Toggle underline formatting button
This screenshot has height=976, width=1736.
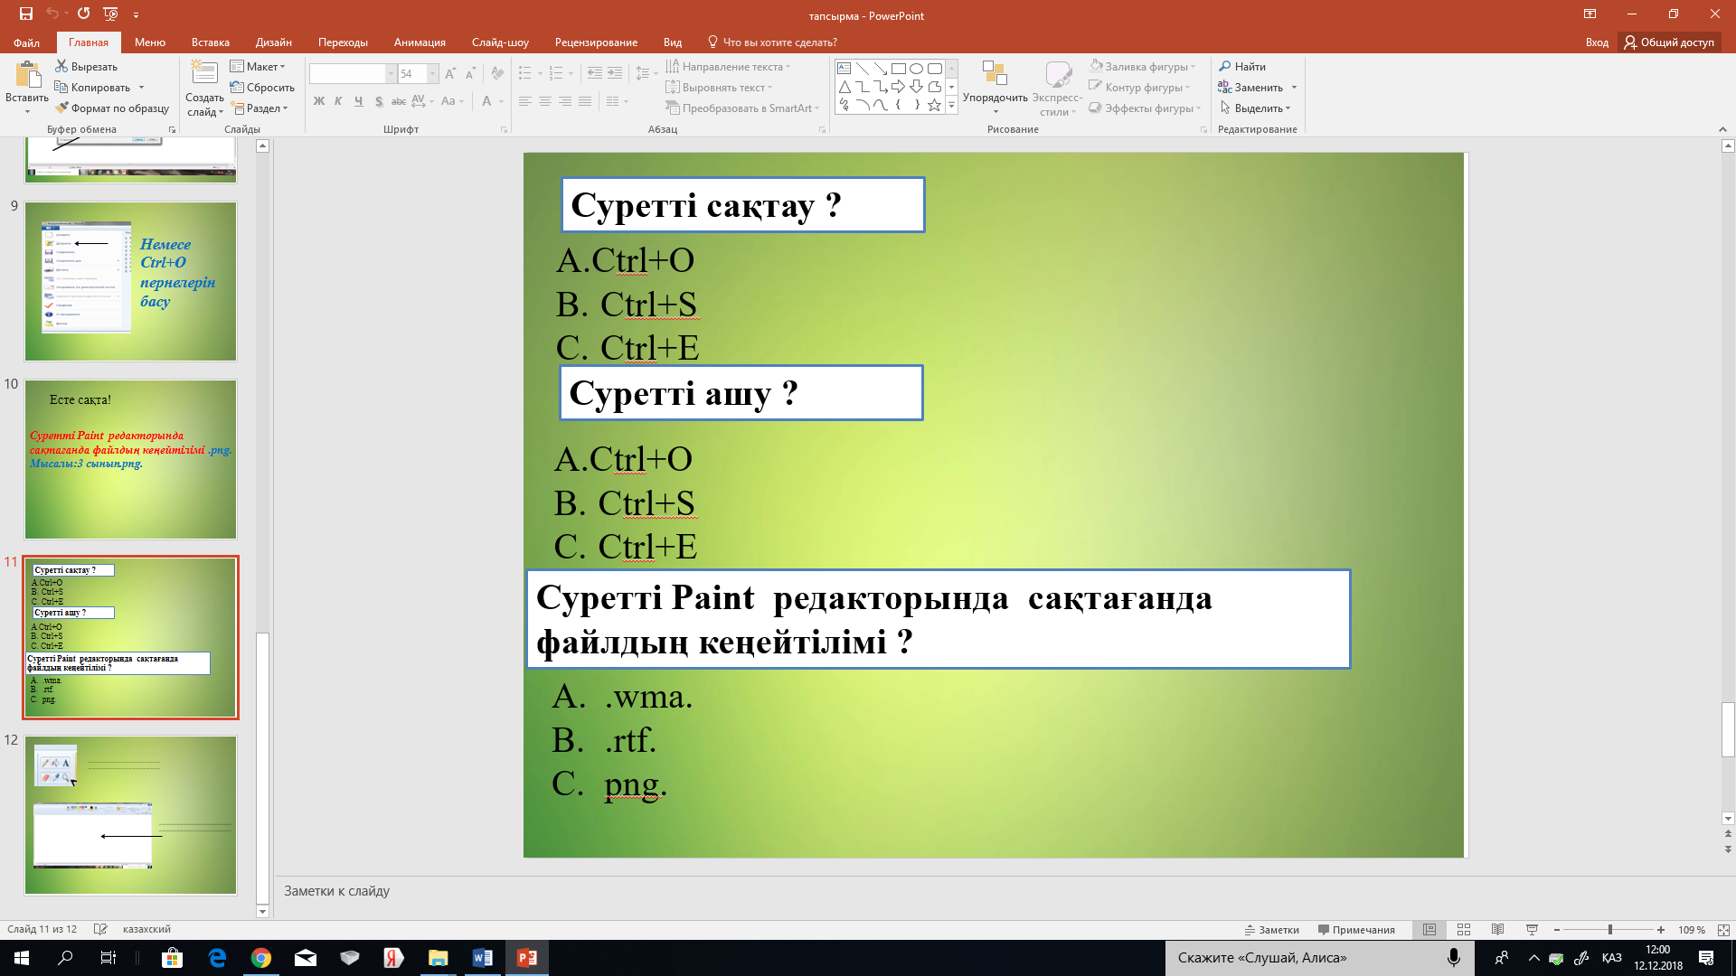[x=358, y=101]
